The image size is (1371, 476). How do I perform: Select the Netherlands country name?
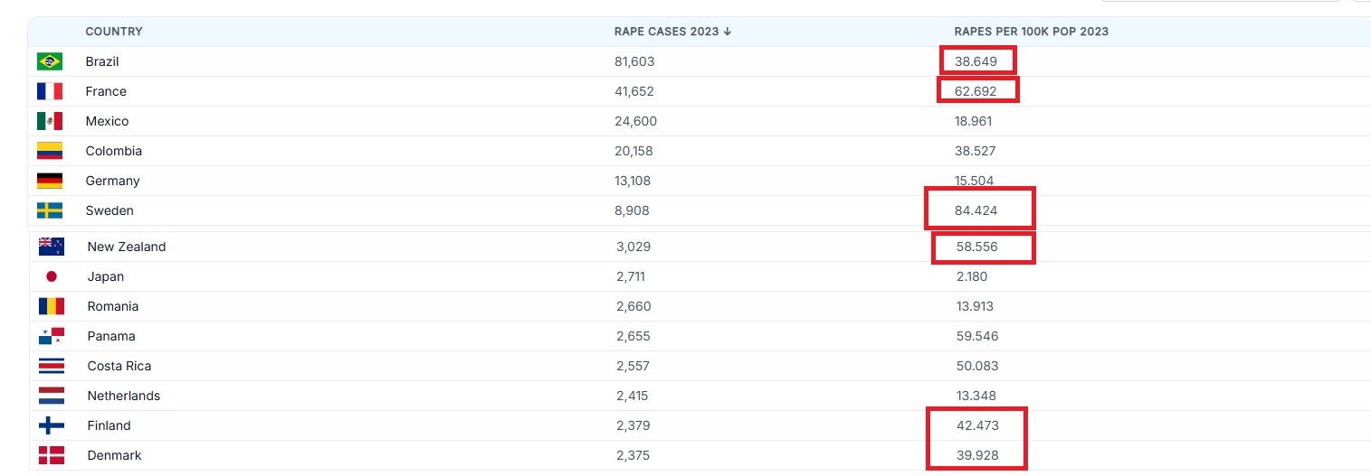click(x=124, y=396)
